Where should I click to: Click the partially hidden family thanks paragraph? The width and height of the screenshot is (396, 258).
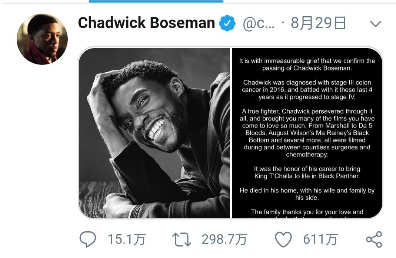[x=307, y=213]
